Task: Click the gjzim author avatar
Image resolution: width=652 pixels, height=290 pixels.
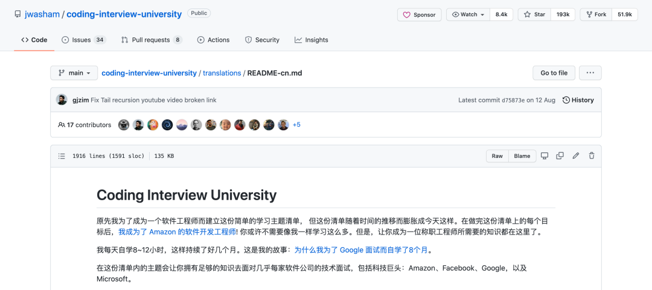Action: (x=62, y=99)
